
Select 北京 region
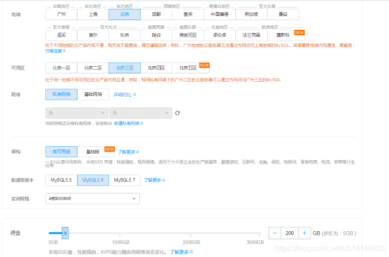[x=125, y=14]
